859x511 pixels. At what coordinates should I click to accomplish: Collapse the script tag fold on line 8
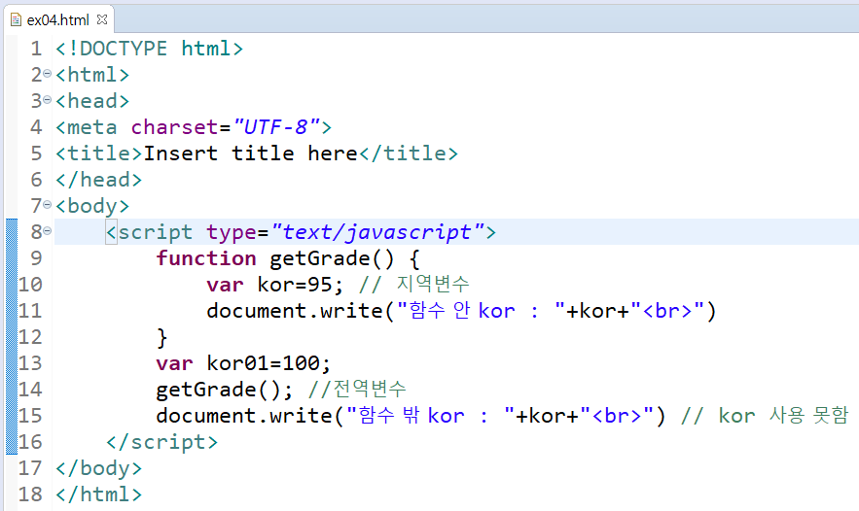tap(47, 231)
